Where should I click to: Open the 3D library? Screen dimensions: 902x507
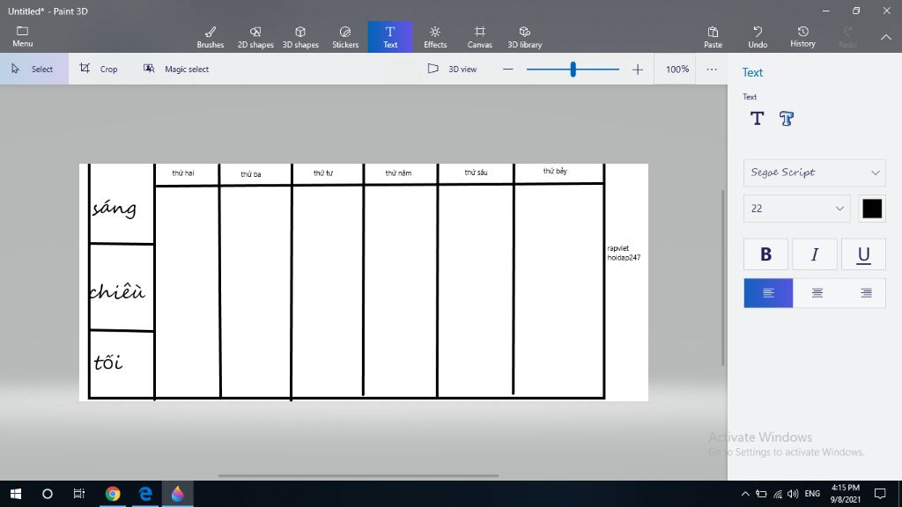(525, 37)
